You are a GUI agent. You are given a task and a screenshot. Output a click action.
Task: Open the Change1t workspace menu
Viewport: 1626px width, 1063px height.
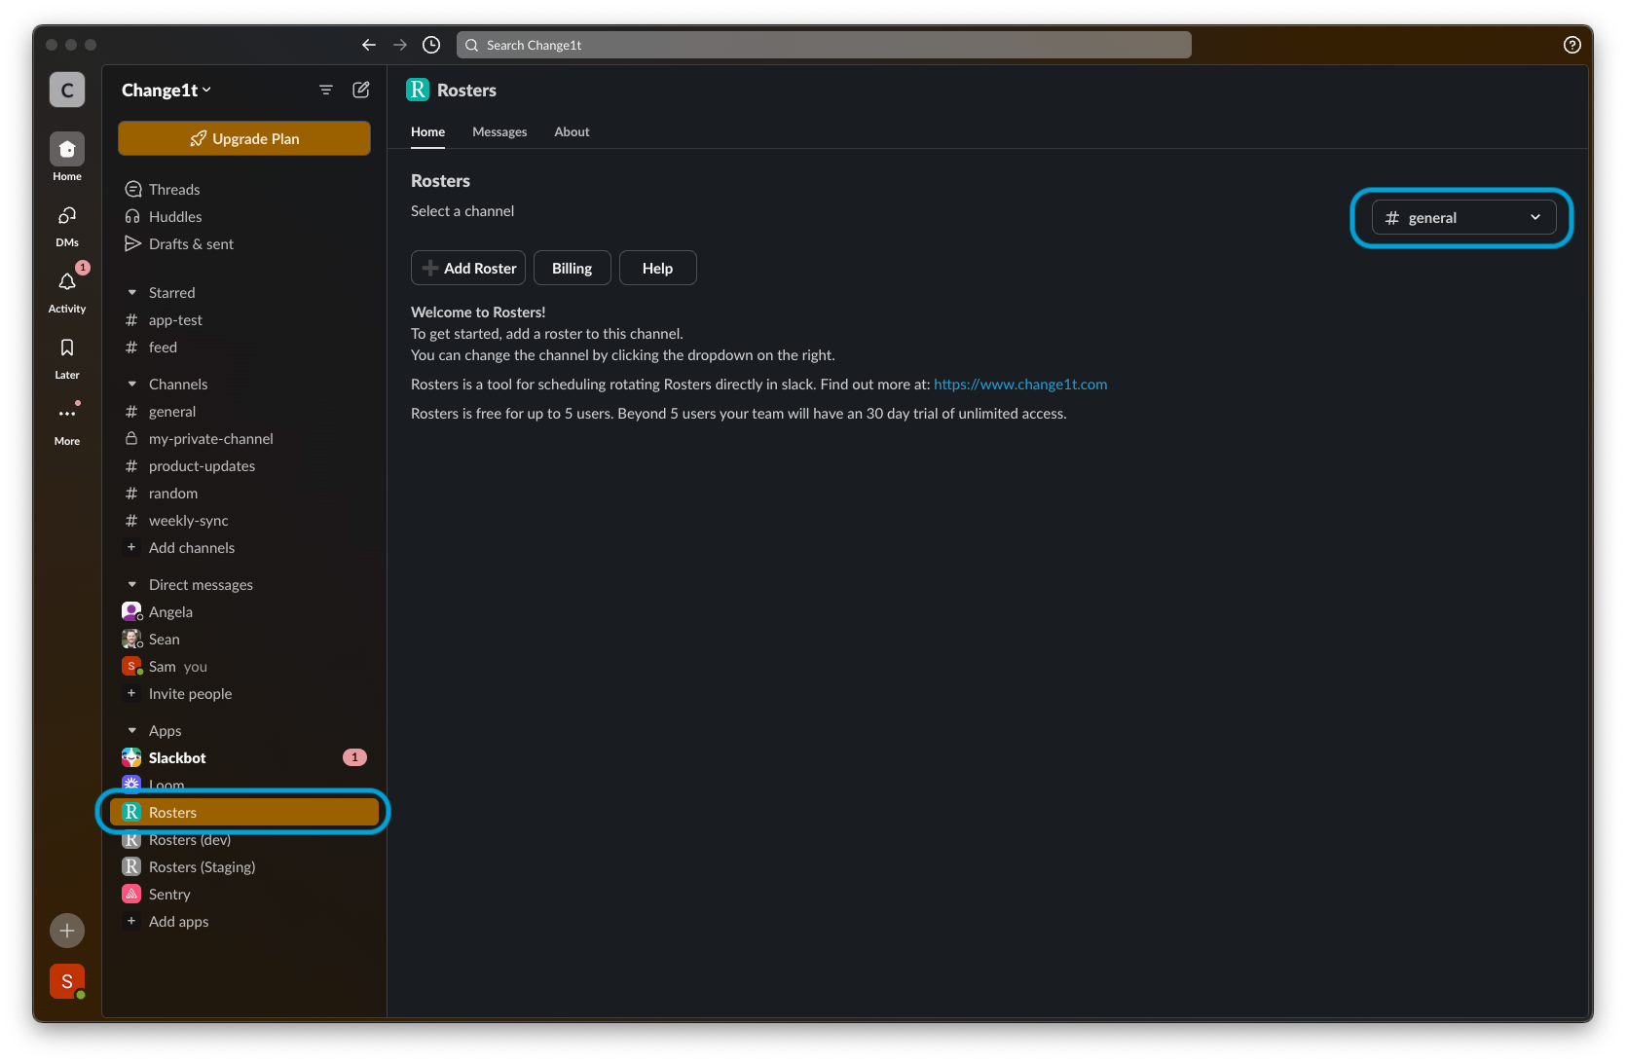(166, 90)
